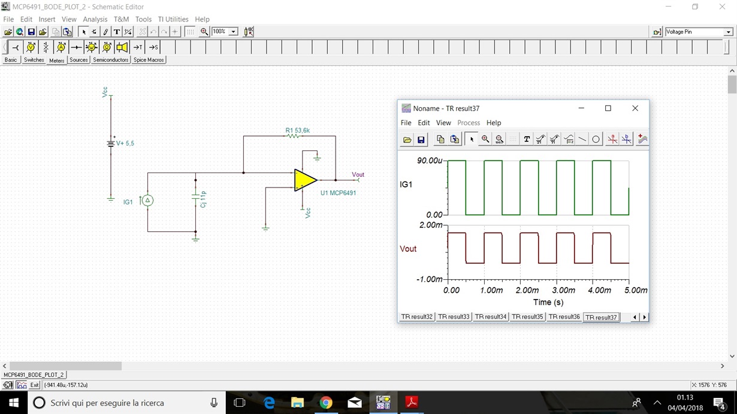Open the Spice Macros component tab
Viewport: 737px width, 414px height.
tap(149, 60)
